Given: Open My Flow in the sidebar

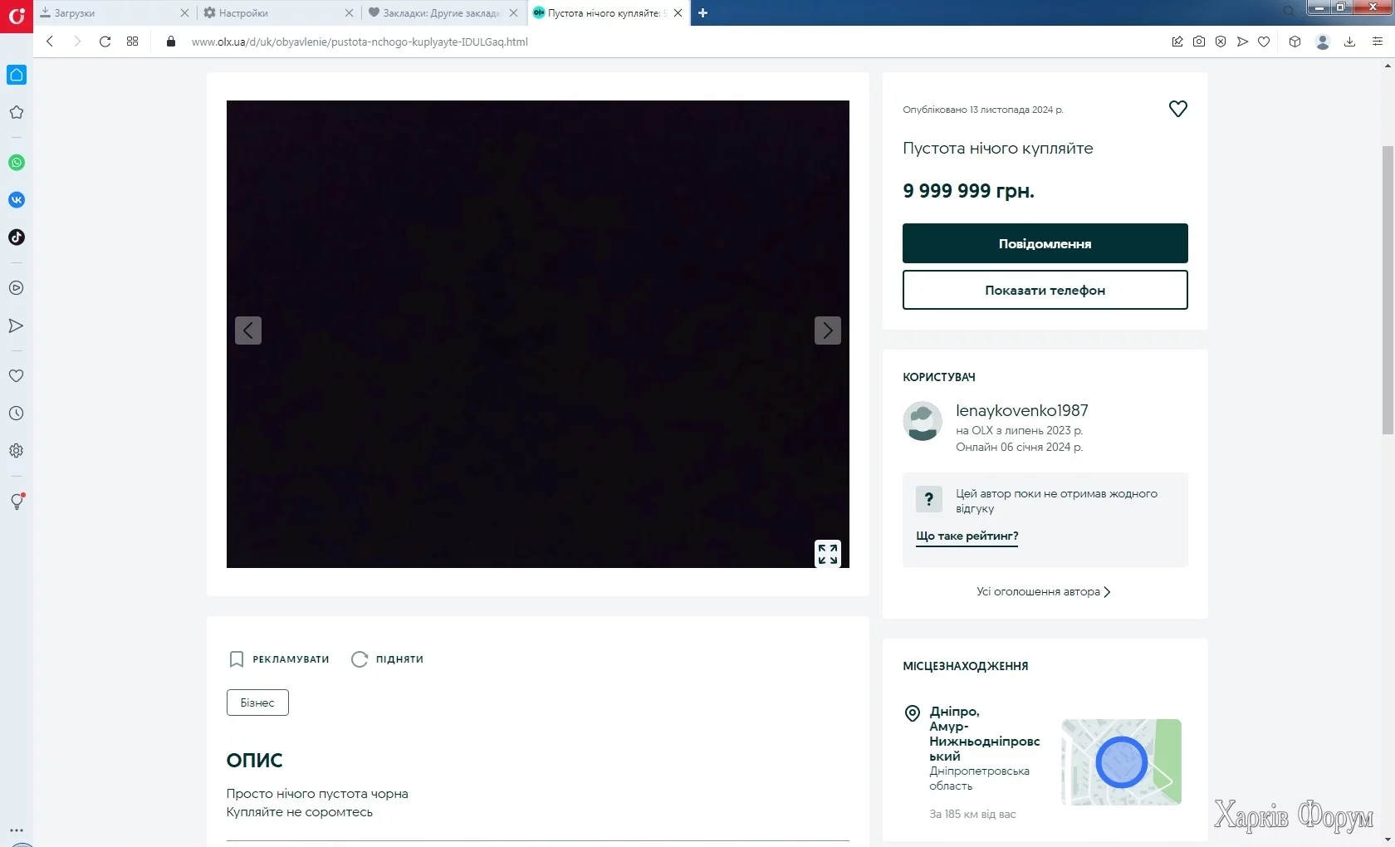Looking at the screenshot, I should pos(17,326).
